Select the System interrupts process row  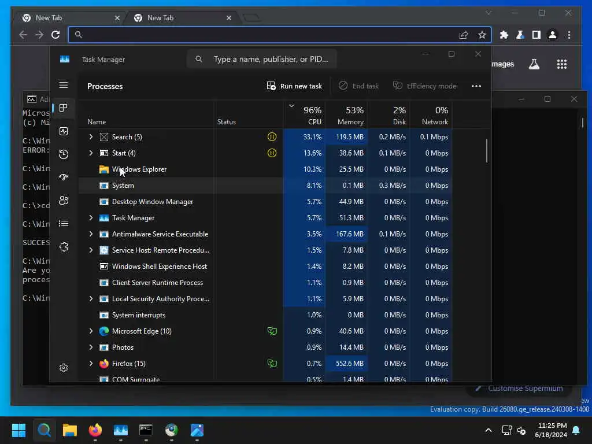(265, 315)
